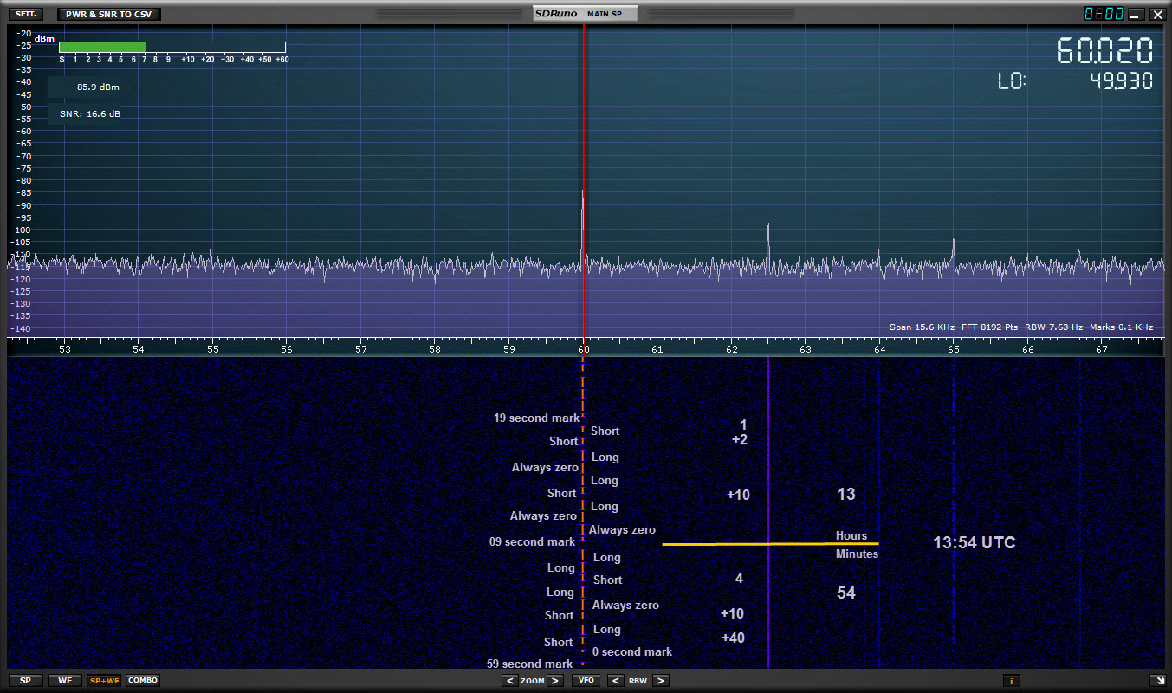Click the orange info 'i' icon
Screen dimensions: 1172x693
point(1011,681)
